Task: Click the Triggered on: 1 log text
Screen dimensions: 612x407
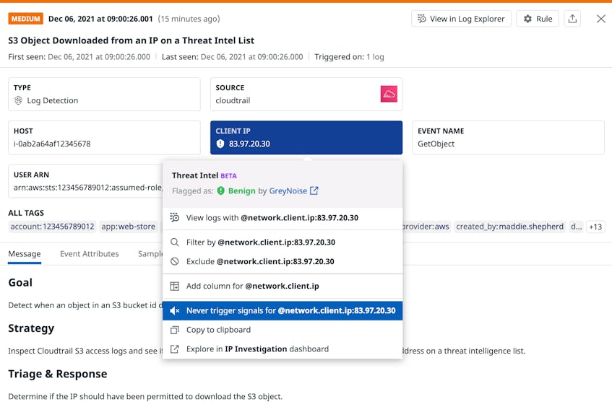Action: coord(349,57)
